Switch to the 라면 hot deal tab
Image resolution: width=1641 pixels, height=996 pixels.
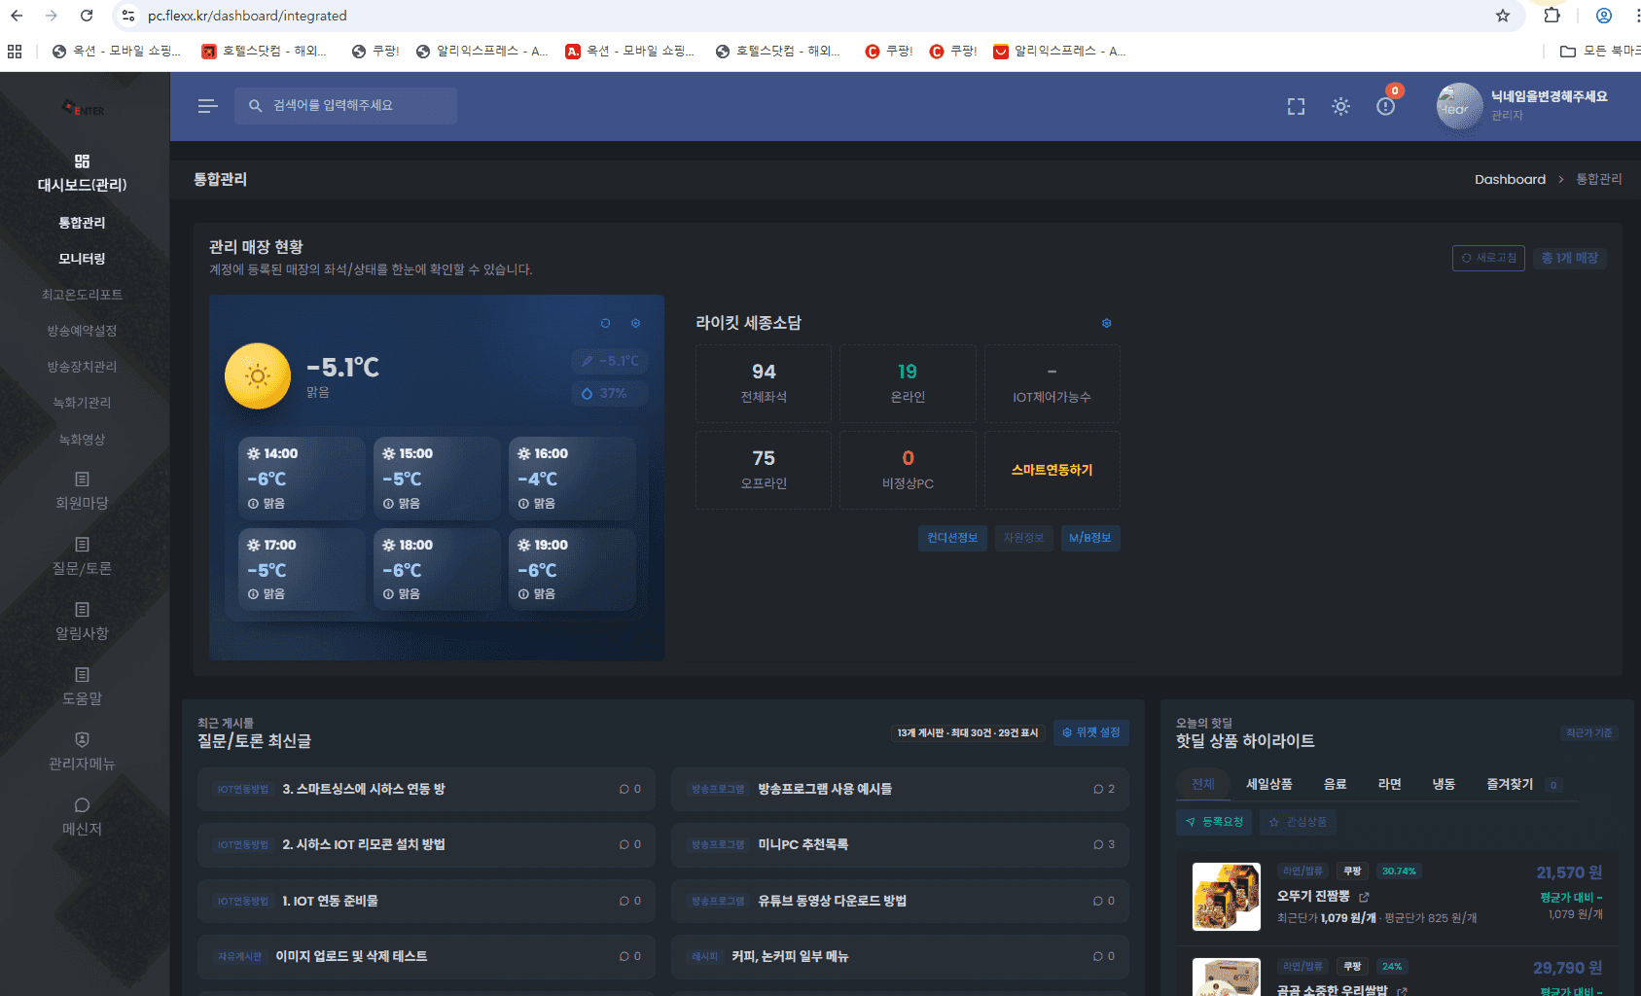(1389, 784)
